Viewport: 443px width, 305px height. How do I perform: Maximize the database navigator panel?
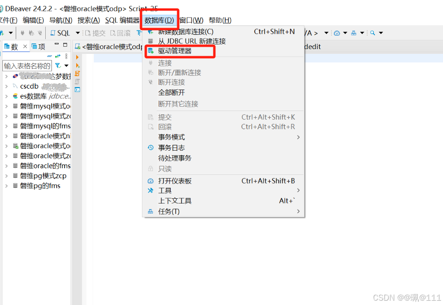click(x=65, y=45)
